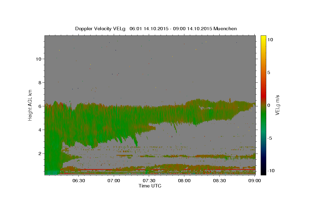316x210 pixels.
Task: Click the yellow top of the colorbar
Action: pyautogui.click(x=263, y=37)
